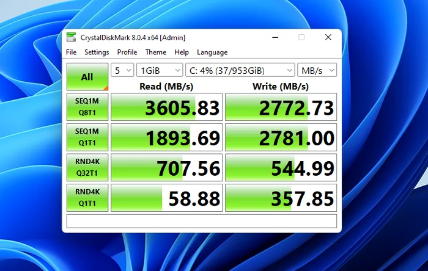The width and height of the screenshot is (428, 271).
Task: Open the Profile menu
Action: [x=127, y=52]
